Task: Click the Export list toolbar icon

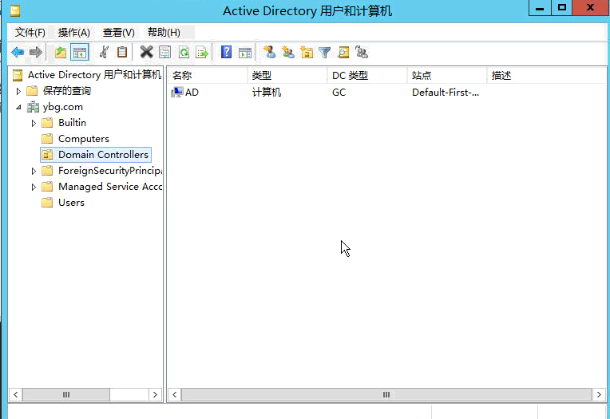Action: (x=202, y=53)
